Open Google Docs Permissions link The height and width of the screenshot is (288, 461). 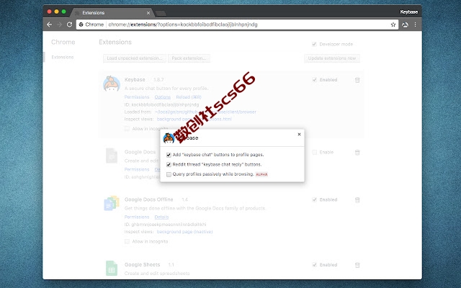click(137, 169)
